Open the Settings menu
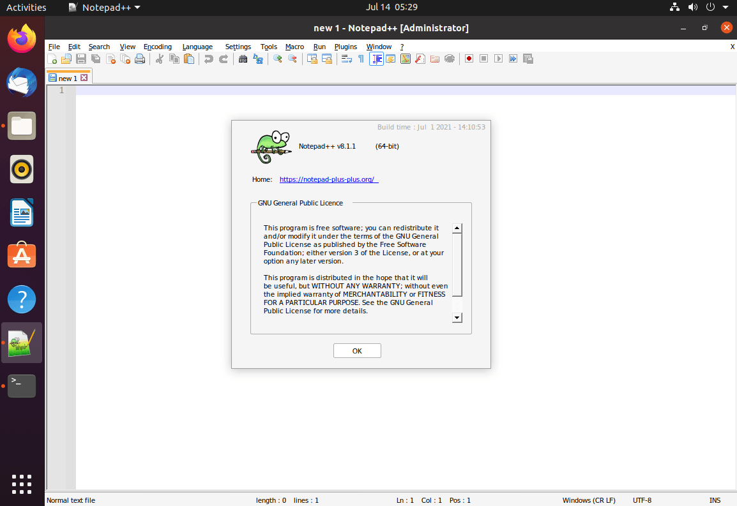The width and height of the screenshot is (737, 506). 238,47
